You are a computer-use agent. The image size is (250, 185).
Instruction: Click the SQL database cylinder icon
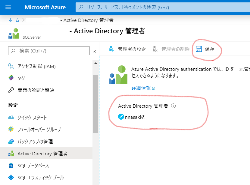[x=11, y=166]
